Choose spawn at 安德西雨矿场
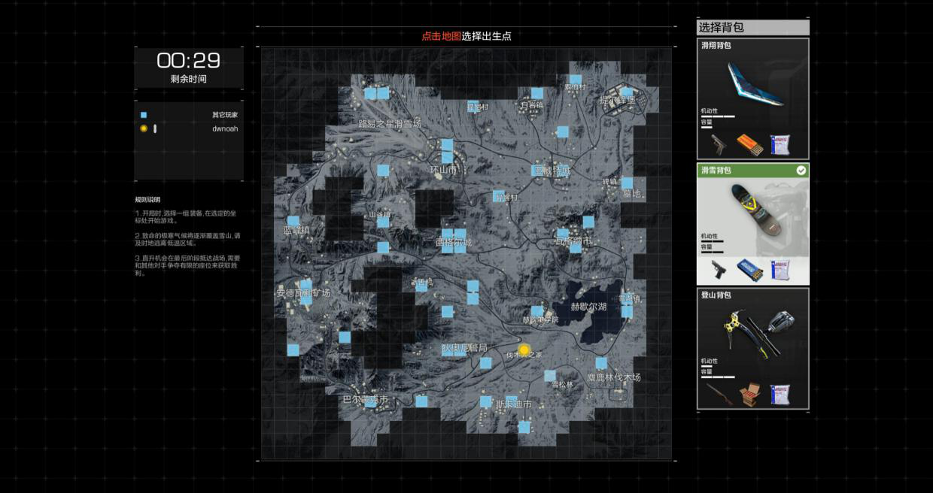The image size is (933, 493). [303, 292]
